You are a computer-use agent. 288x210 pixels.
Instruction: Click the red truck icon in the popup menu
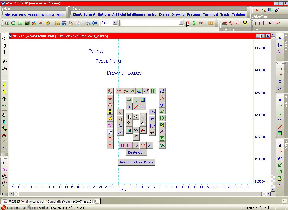tap(143, 130)
